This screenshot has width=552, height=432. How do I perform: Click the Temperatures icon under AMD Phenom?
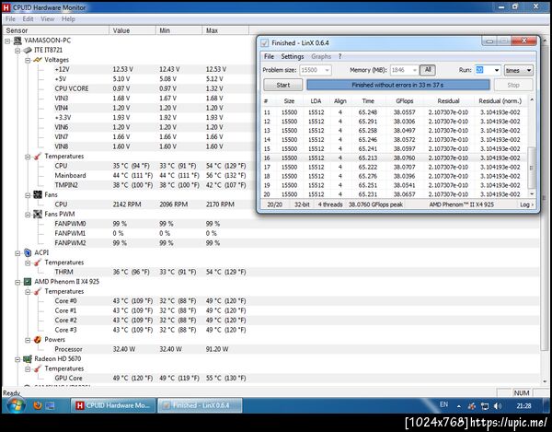coord(38,291)
